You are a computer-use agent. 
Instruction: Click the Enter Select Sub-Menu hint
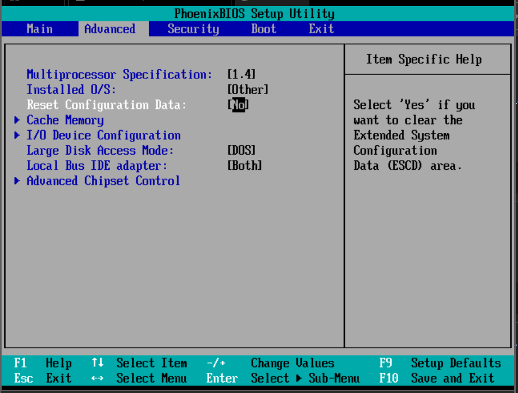(283, 378)
